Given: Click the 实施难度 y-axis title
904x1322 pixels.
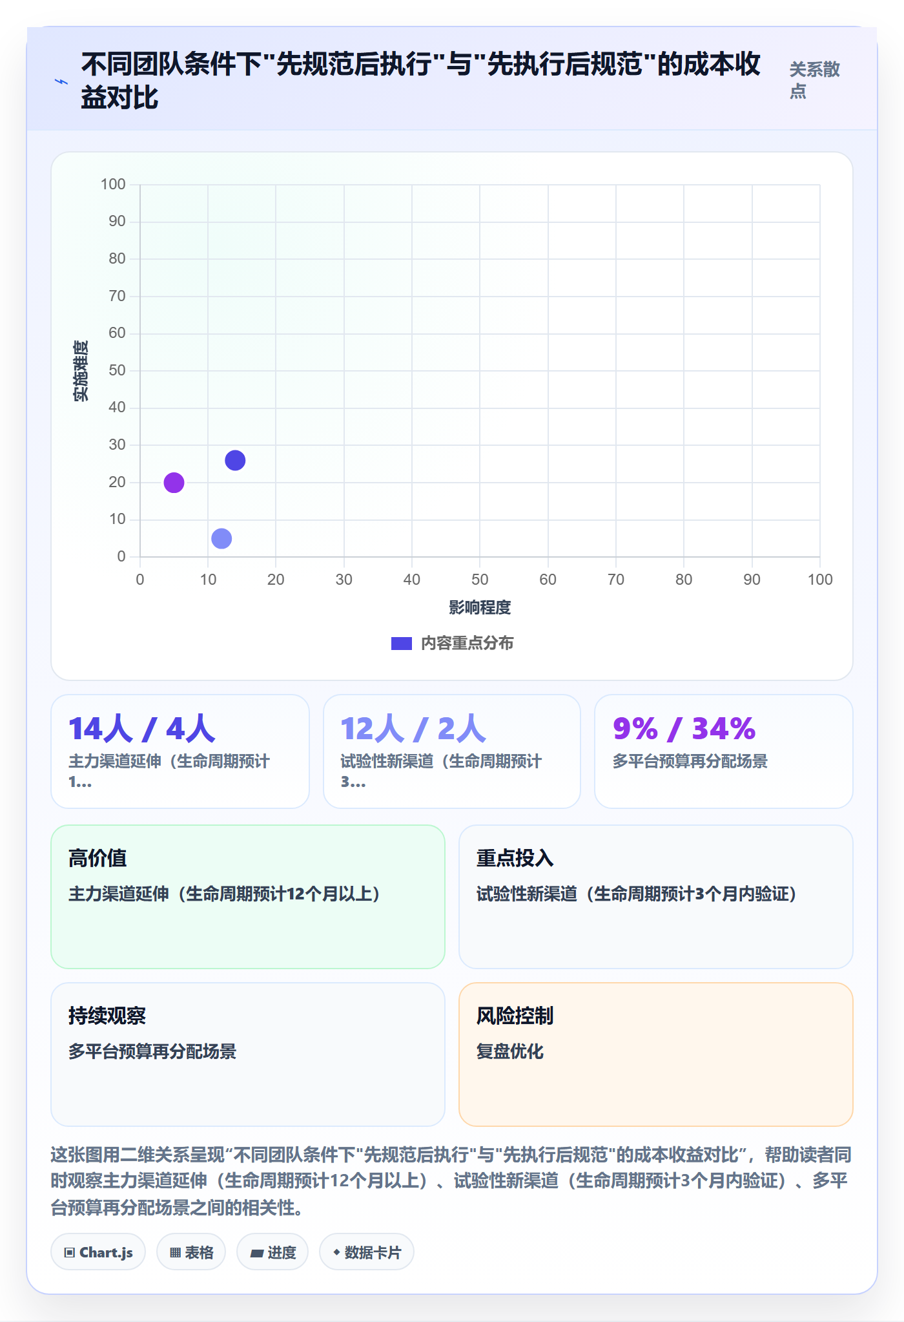Looking at the screenshot, I should [81, 371].
